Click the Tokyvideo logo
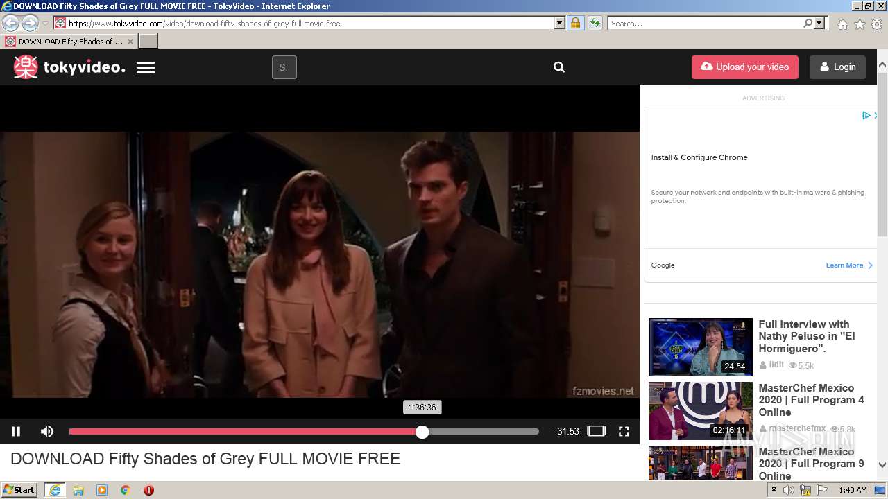 (x=69, y=67)
